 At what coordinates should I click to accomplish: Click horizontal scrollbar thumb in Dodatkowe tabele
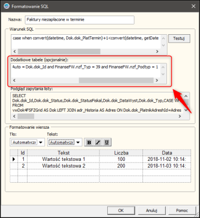tap(116, 80)
